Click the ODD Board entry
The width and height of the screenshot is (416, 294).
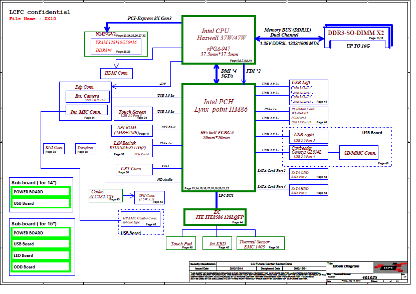click(x=41, y=267)
